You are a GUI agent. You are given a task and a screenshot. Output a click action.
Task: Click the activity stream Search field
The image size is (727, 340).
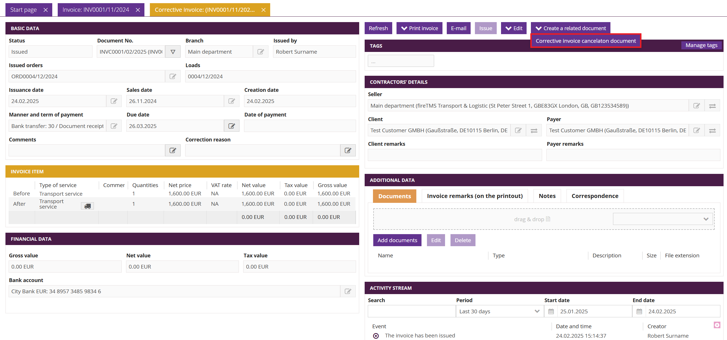coord(411,311)
